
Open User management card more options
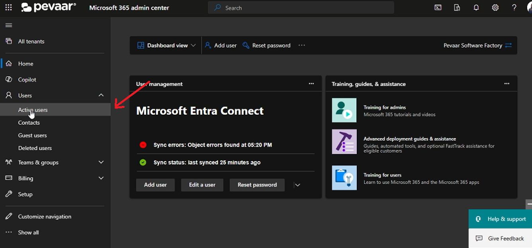click(311, 84)
